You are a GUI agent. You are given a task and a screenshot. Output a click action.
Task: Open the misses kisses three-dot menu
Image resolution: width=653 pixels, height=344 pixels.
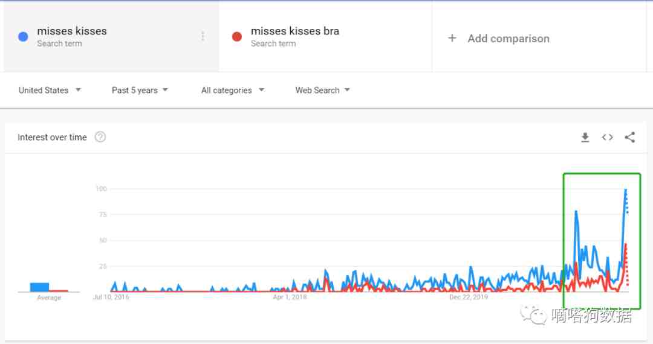(x=203, y=37)
